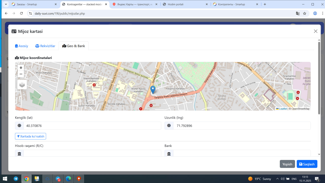Image resolution: width=325 pixels, height=183 pixels.
Task: Close the Яндекс Карты tab
Action: point(156,4)
